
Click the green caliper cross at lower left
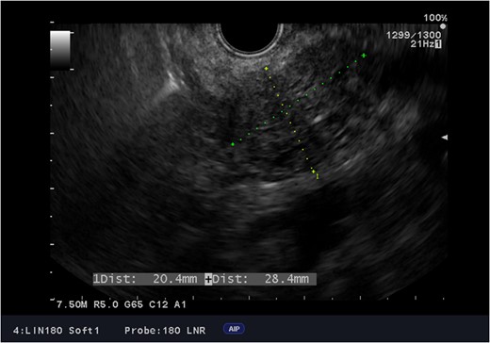tap(233, 144)
